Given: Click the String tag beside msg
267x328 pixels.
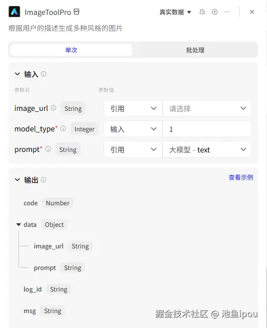Looking at the screenshot, I should tap(53, 311).
